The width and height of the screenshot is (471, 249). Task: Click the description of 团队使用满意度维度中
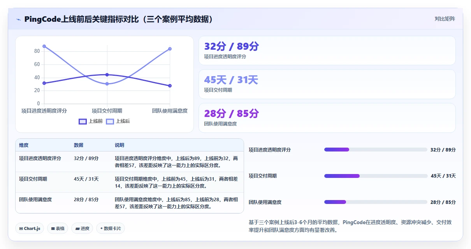click(x=176, y=203)
